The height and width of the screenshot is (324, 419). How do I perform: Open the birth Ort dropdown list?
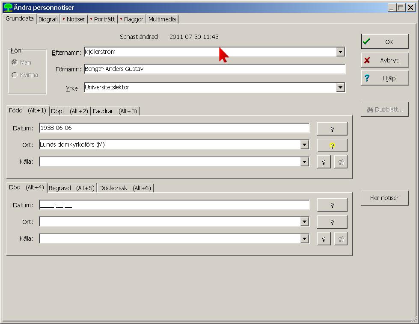[304, 144]
